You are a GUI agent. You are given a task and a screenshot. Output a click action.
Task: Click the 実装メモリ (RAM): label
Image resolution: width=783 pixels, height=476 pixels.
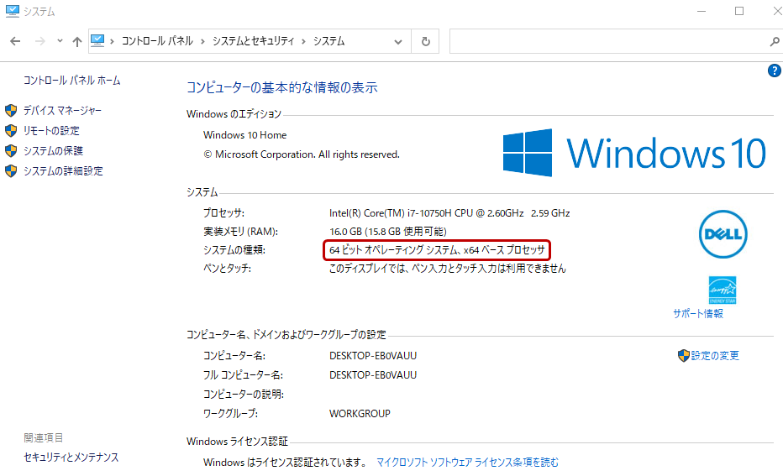click(x=240, y=232)
